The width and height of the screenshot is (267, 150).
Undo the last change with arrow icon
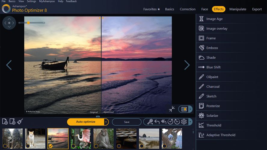coord(157,122)
